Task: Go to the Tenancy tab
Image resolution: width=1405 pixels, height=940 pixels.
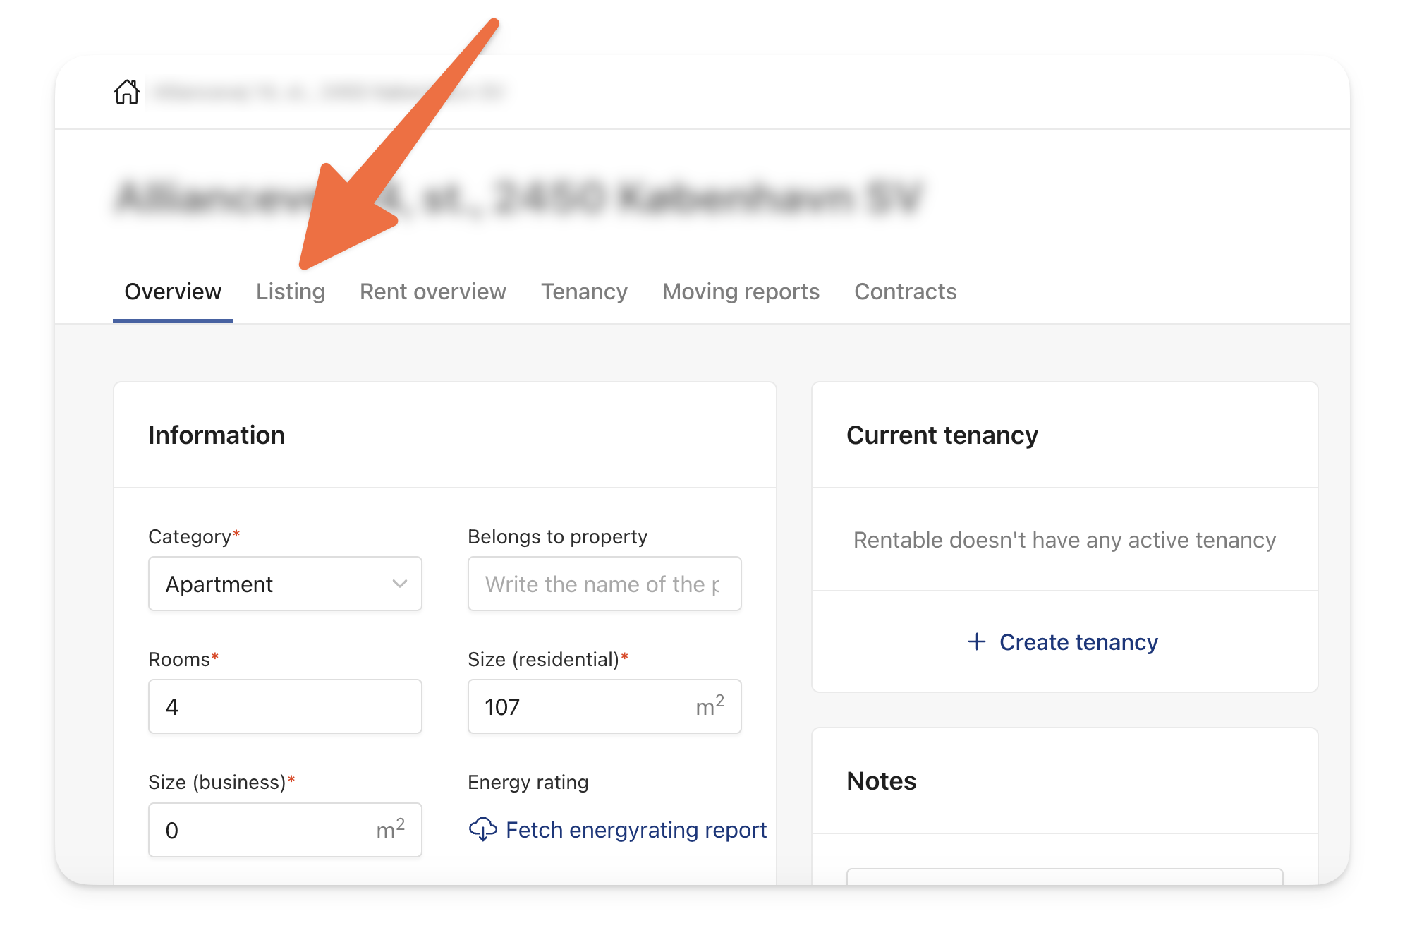Action: pos(584,291)
